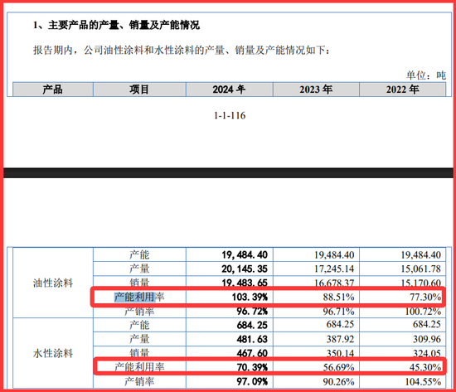
Task: Click the 88.51% value for 2023
Action: [338, 298]
